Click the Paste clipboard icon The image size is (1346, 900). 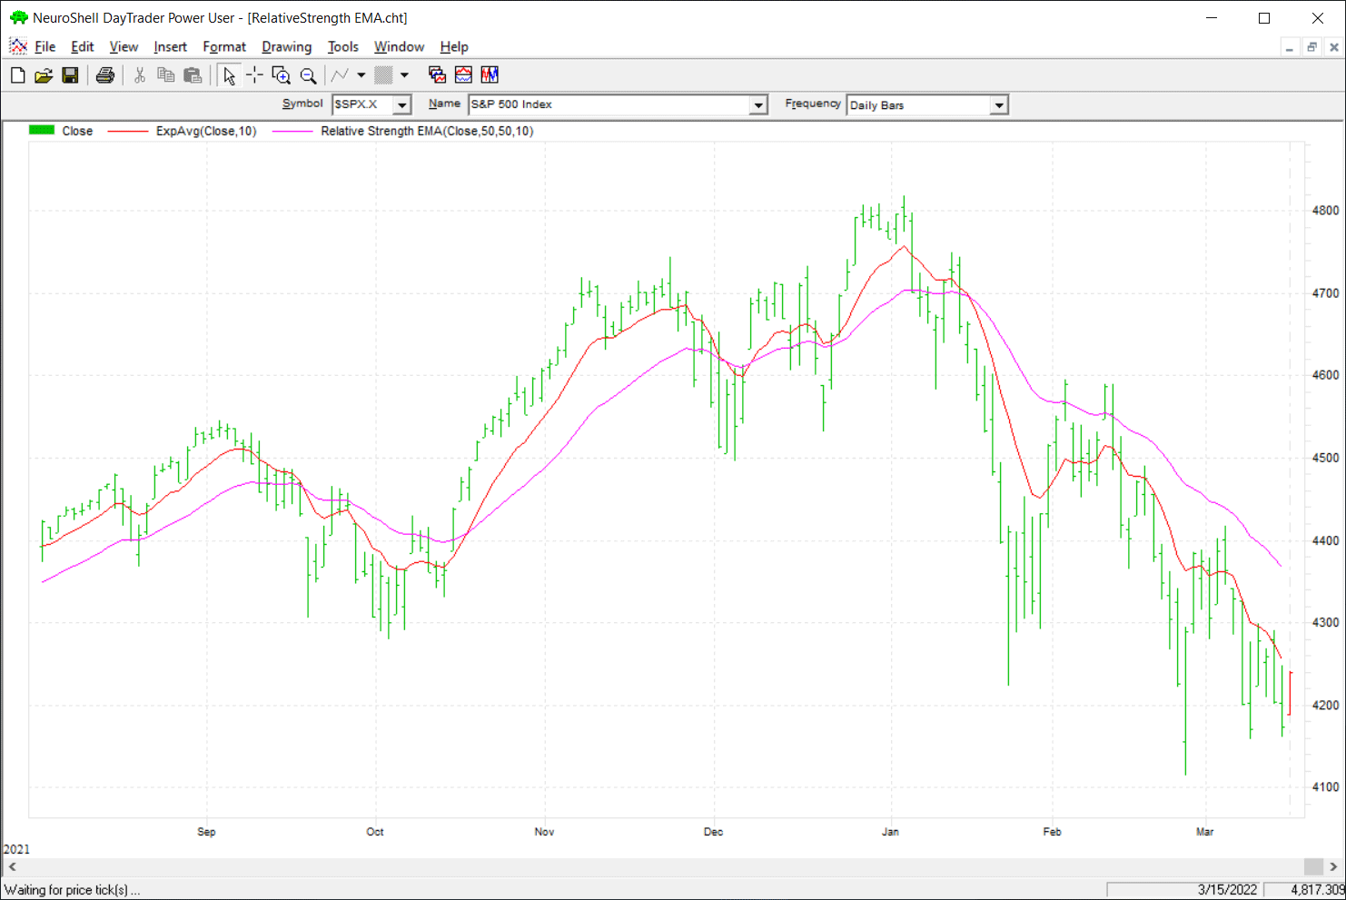tap(193, 75)
